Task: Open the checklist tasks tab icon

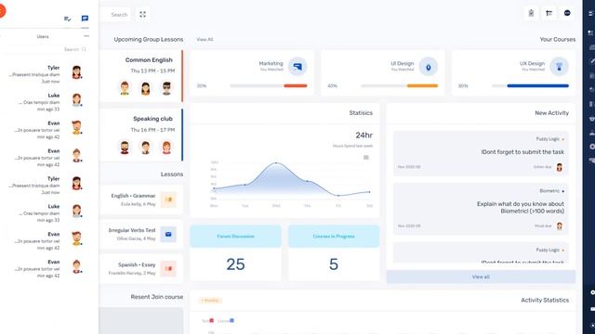Action: (x=68, y=19)
